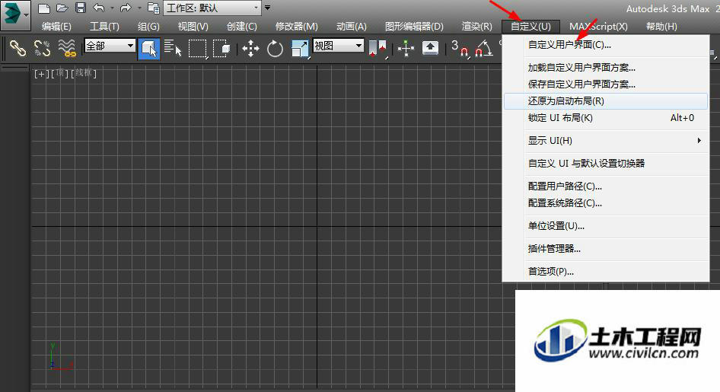Click the Open File folder icon

click(62, 8)
